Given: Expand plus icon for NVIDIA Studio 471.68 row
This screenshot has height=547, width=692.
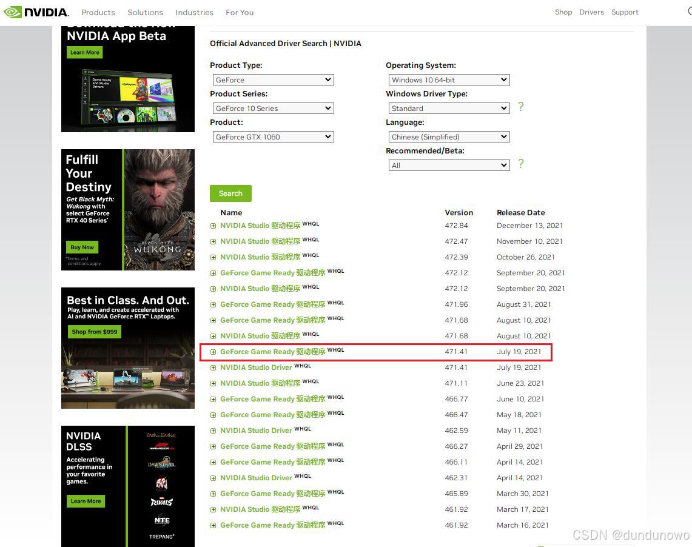Looking at the screenshot, I should click(x=213, y=336).
